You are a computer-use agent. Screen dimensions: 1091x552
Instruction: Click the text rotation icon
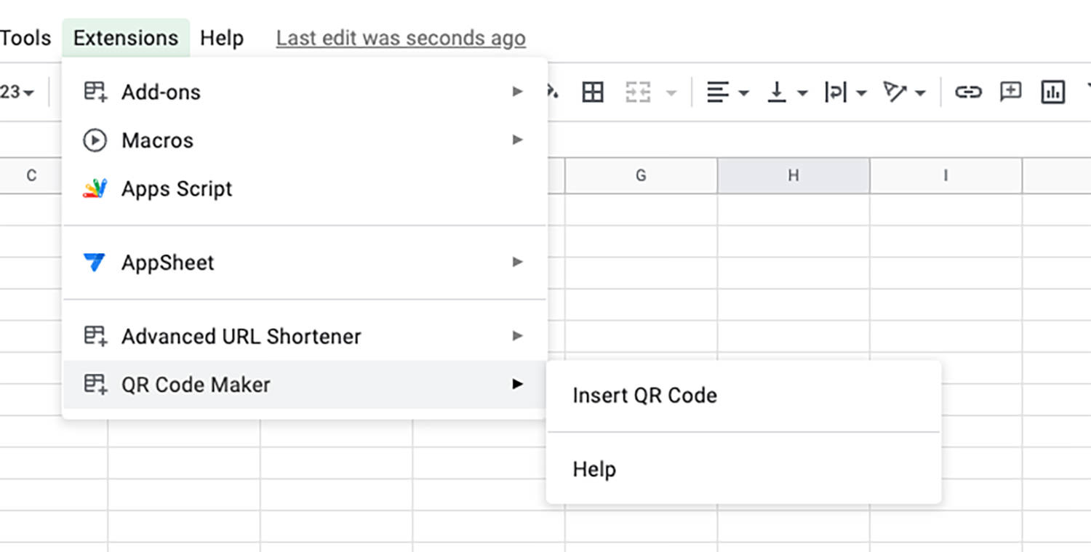pos(895,92)
